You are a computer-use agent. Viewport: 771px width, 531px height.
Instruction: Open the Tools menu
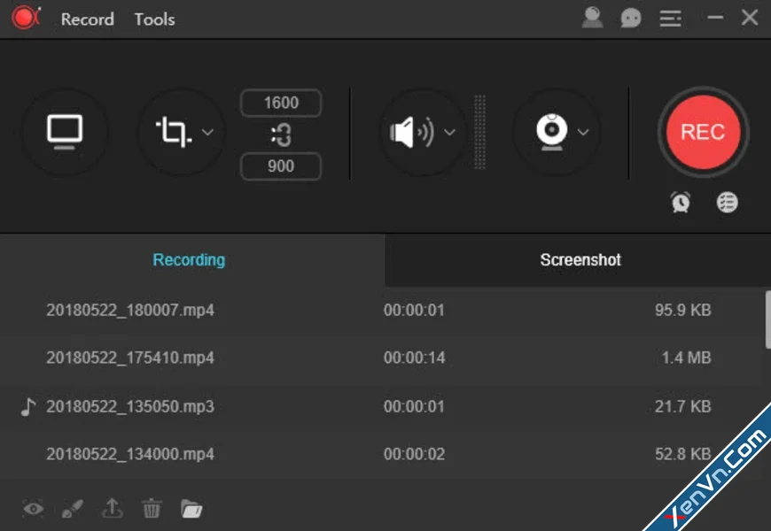coord(154,19)
